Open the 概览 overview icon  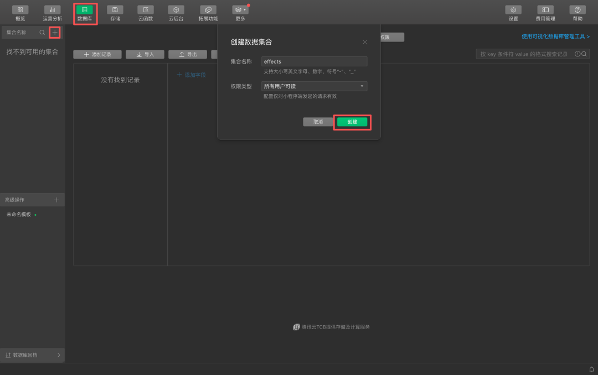(x=20, y=10)
